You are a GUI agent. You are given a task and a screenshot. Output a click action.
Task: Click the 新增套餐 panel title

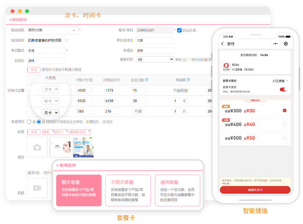point(67,165)
